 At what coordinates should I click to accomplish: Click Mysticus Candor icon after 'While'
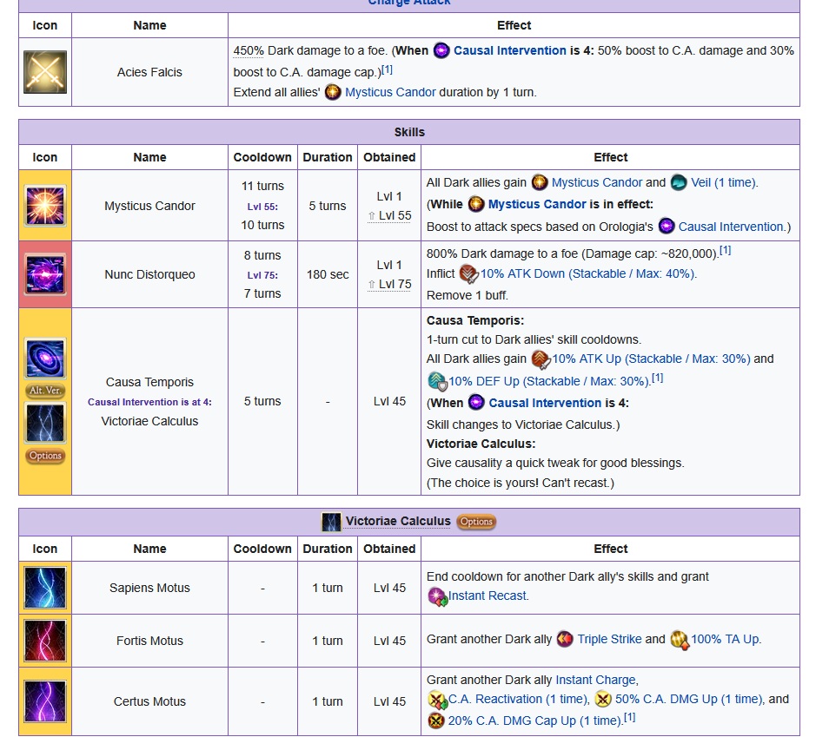point(476,205)
